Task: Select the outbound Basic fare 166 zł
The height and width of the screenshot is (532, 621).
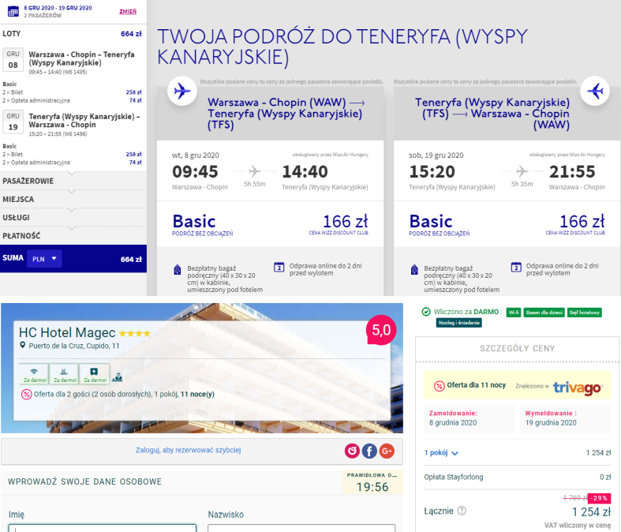Action: tap(270, 224)
